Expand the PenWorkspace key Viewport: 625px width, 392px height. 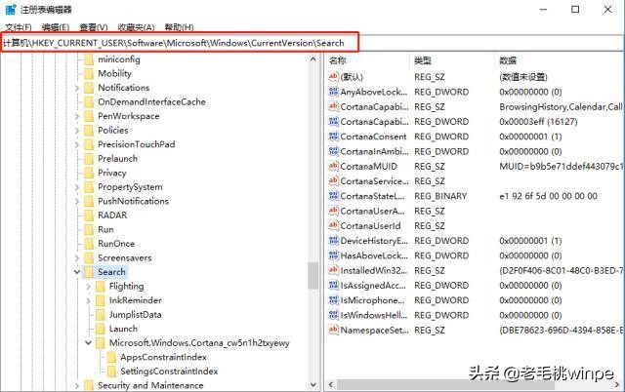point(77,116)
